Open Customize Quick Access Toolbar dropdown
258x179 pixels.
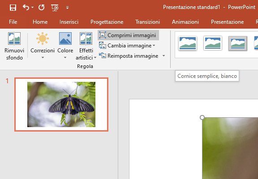coord(68,8)
